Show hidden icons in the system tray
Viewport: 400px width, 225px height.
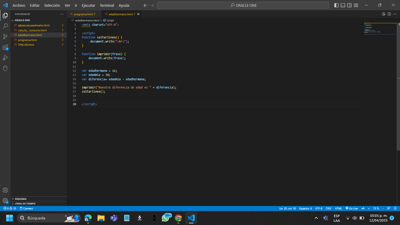coord(316,218)
